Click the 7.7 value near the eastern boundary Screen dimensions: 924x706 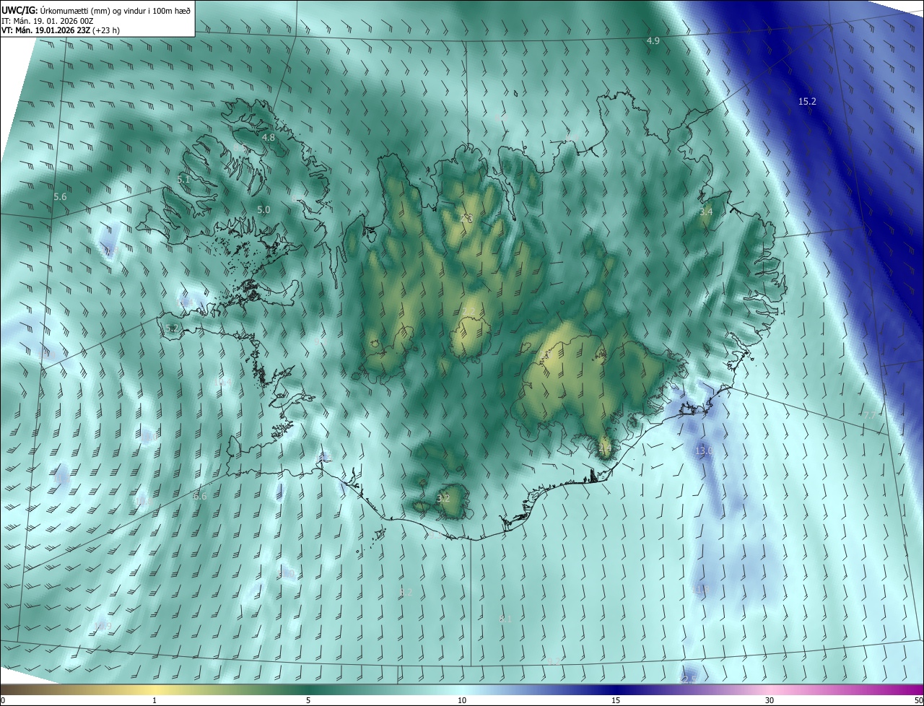tap(869, 415)
